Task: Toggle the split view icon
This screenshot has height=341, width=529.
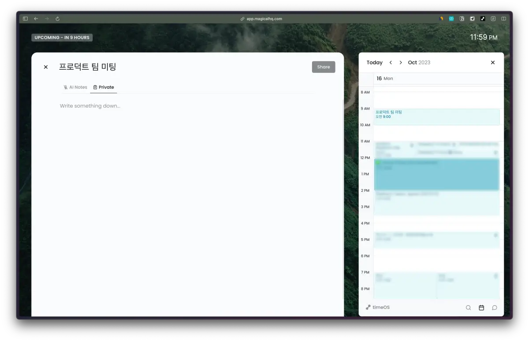Action: click(x=504, y=19)
